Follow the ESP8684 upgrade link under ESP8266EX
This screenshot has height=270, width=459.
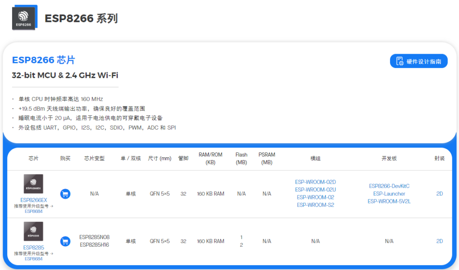pos(34,211)
